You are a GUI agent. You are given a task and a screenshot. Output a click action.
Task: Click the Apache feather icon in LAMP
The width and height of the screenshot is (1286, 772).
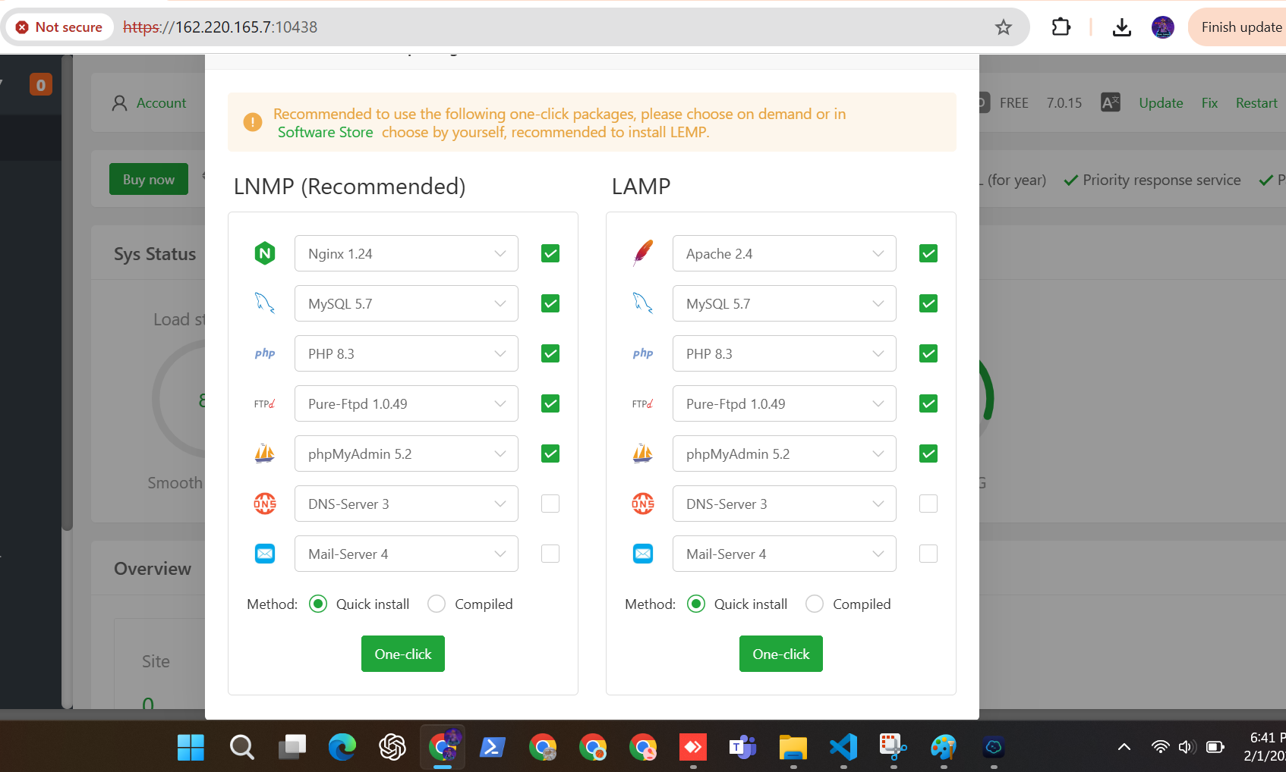pyautogui.click(x=643, y=253)
